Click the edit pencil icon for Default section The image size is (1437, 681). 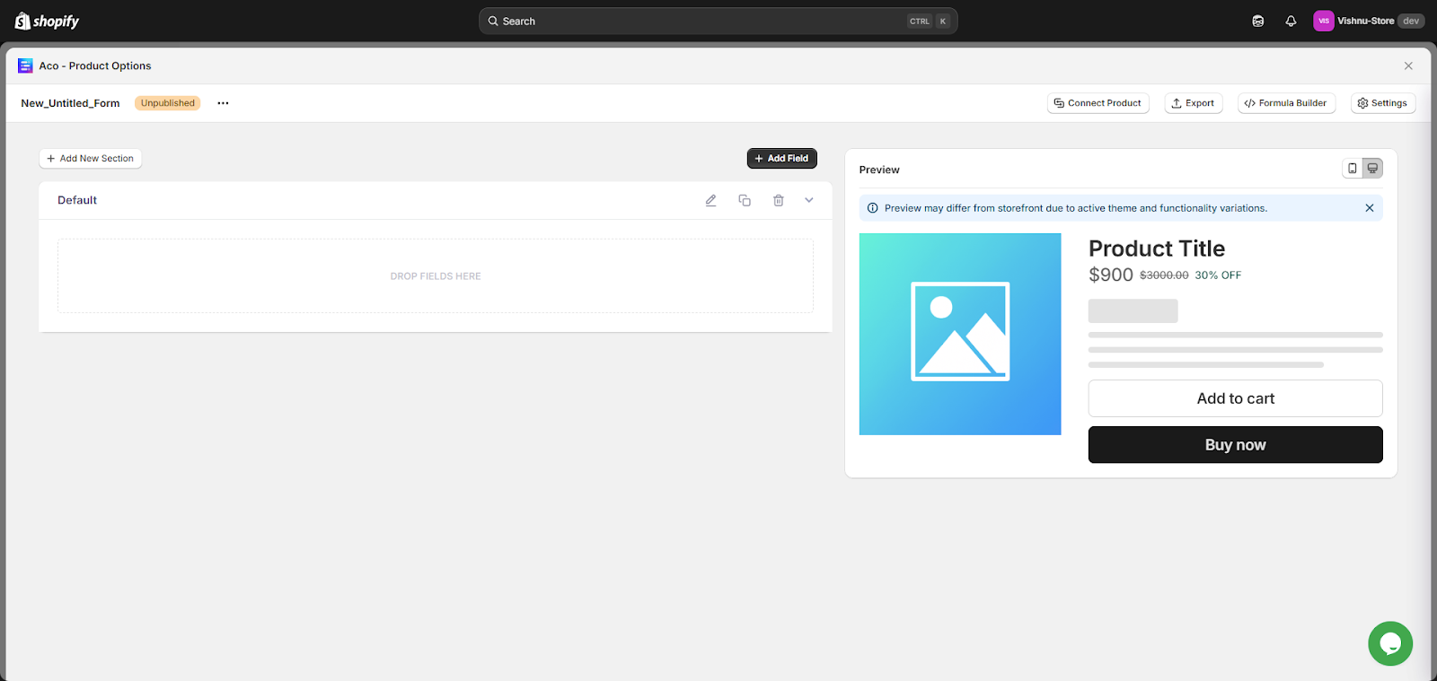[x=710, y=200]
